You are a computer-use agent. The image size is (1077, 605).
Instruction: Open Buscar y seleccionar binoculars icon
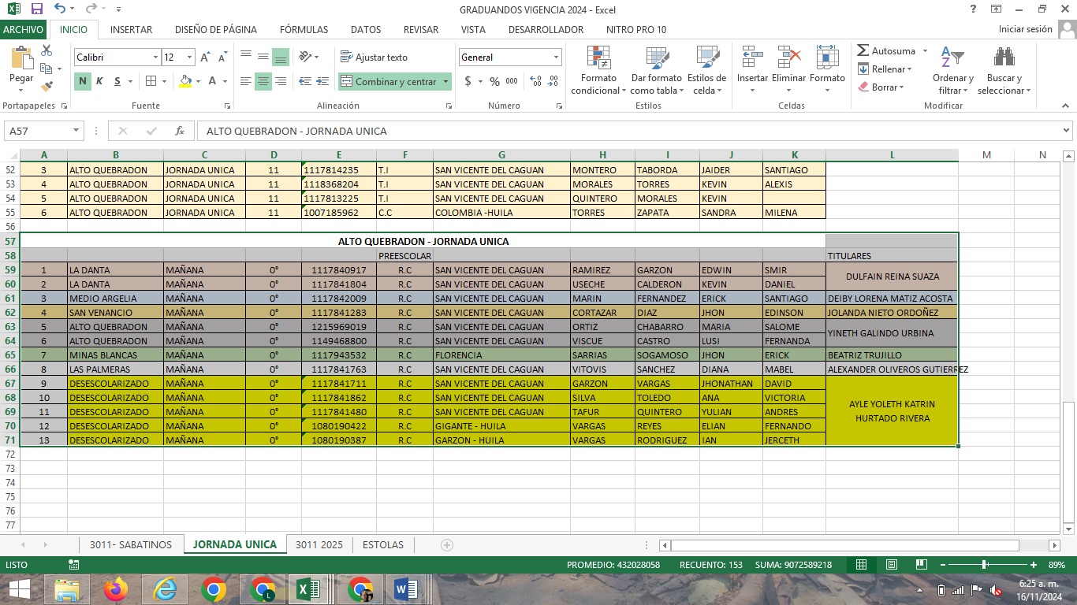[x=1004, y=58]
